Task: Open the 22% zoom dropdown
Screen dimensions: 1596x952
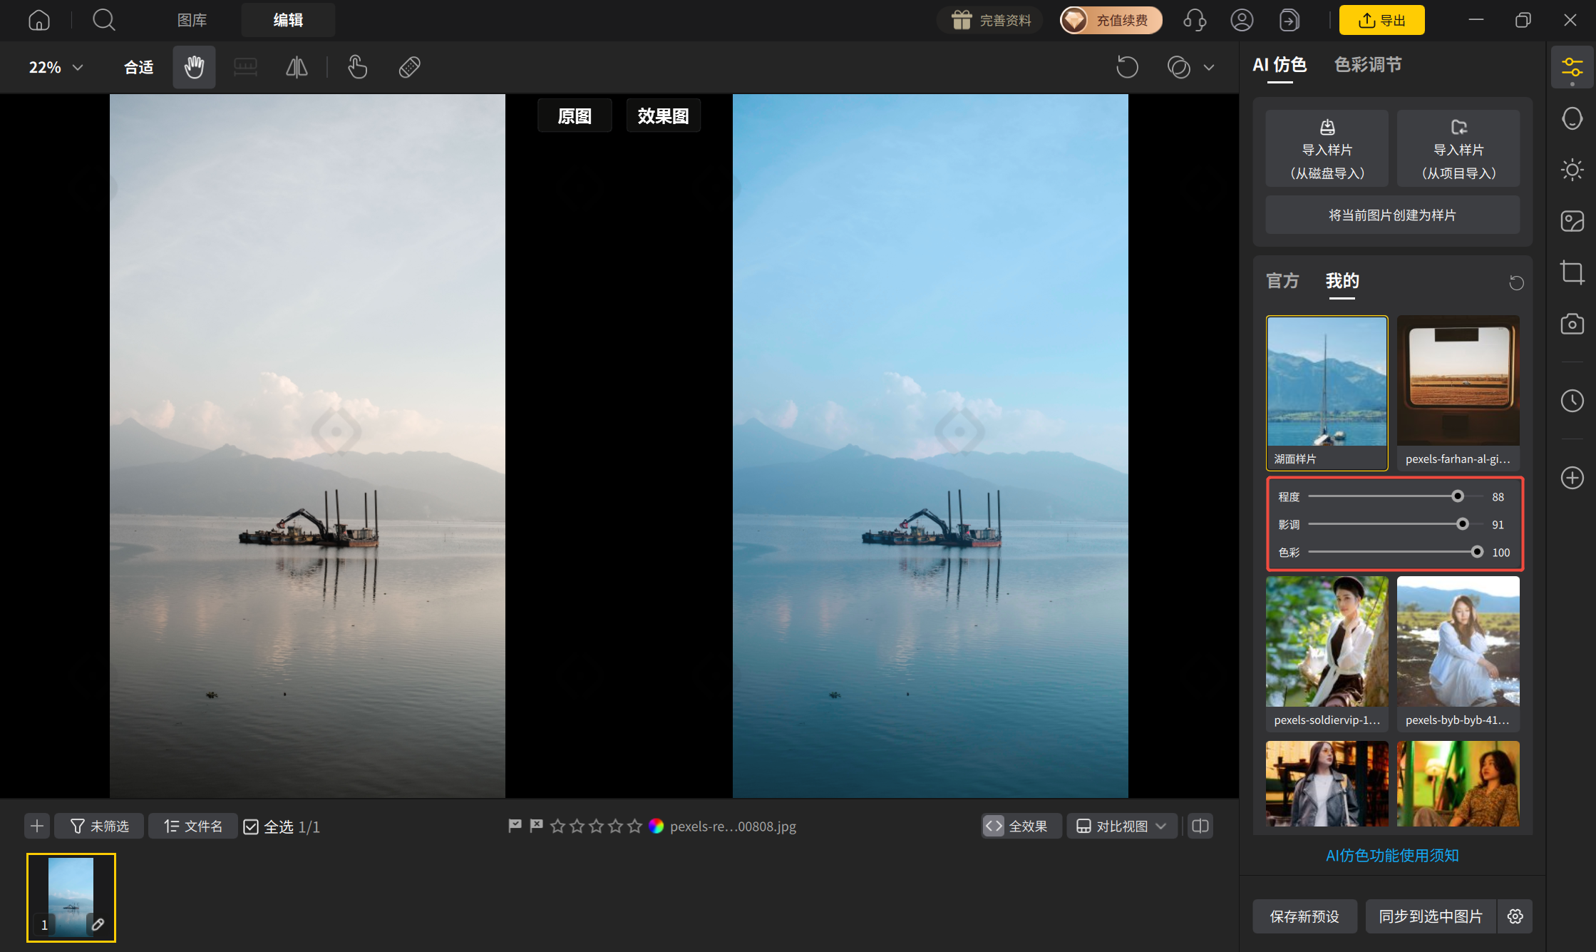Action: (x=56, y=67)
